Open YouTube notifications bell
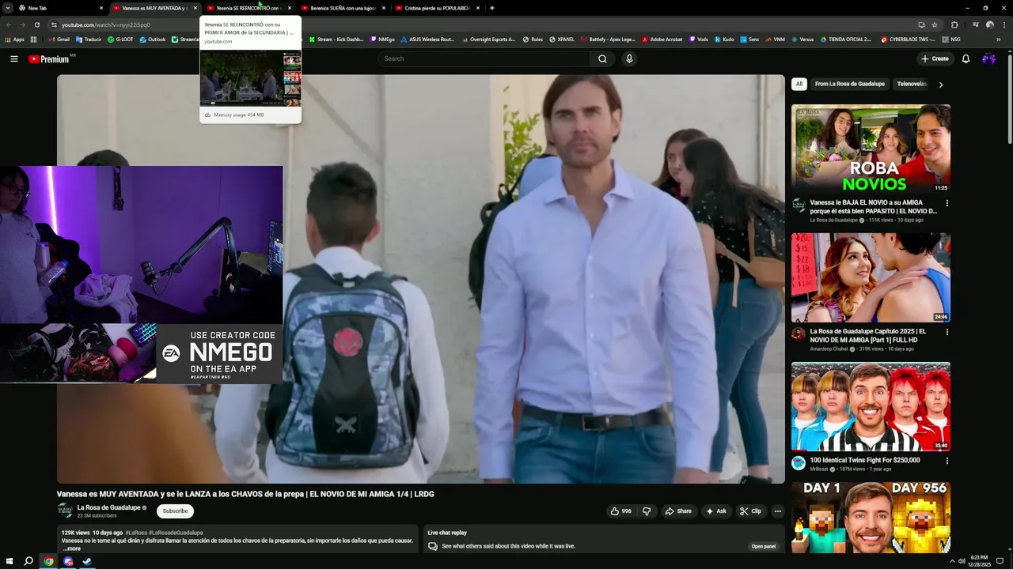The width and height of the screenshot is (1013, 569). coord(966,58)
